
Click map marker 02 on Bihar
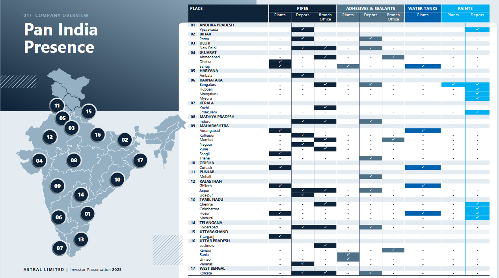pyautogui.click(x=125, y=139)
